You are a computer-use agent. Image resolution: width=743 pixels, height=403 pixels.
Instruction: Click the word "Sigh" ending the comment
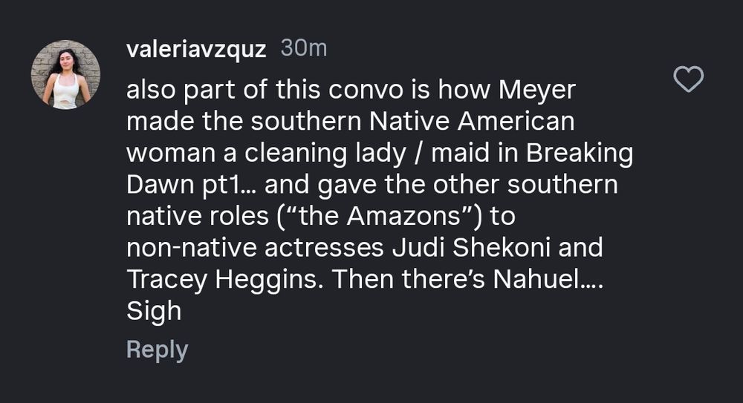click(154, 311)
